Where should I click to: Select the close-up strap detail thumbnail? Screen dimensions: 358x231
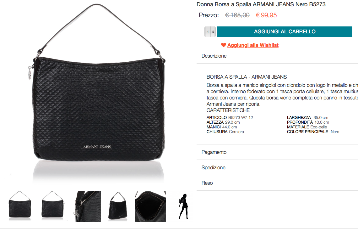(x=88, y=206)
